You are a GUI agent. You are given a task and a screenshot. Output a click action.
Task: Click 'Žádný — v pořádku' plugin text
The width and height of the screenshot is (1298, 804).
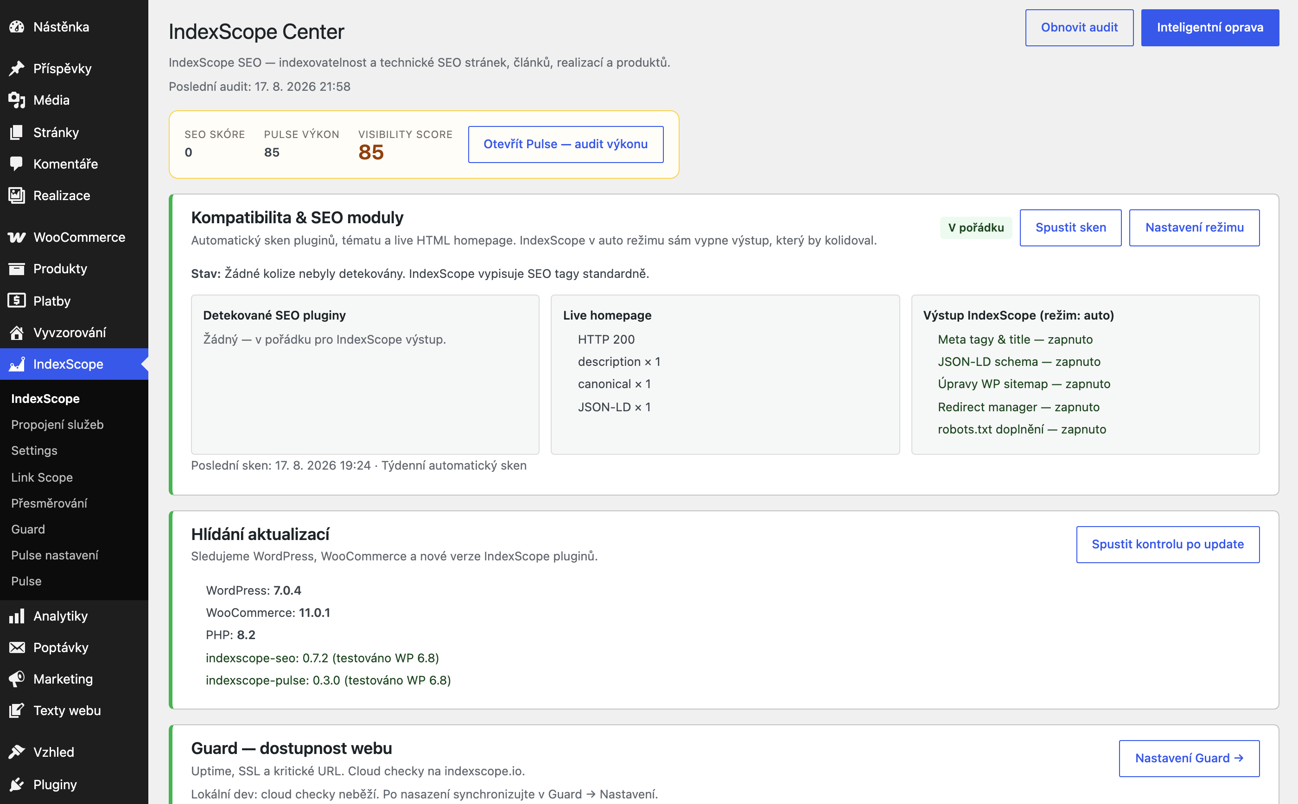point(324,339)
